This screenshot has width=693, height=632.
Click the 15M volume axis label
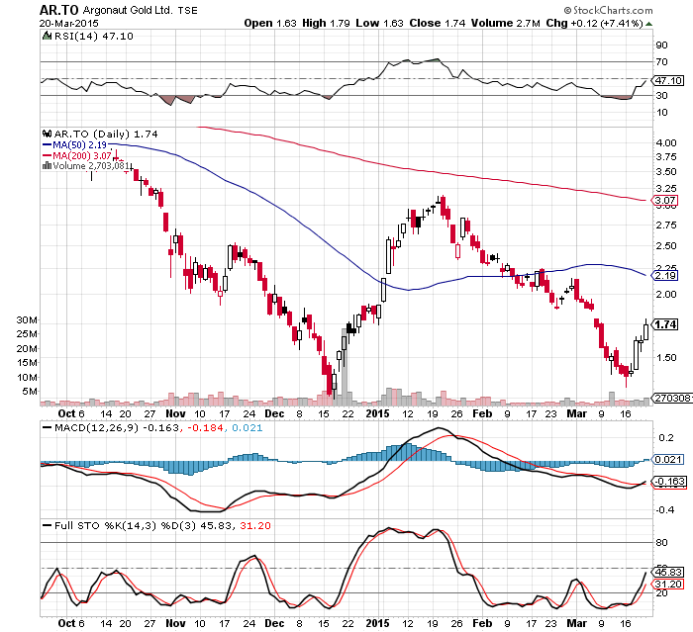(27, 363)
